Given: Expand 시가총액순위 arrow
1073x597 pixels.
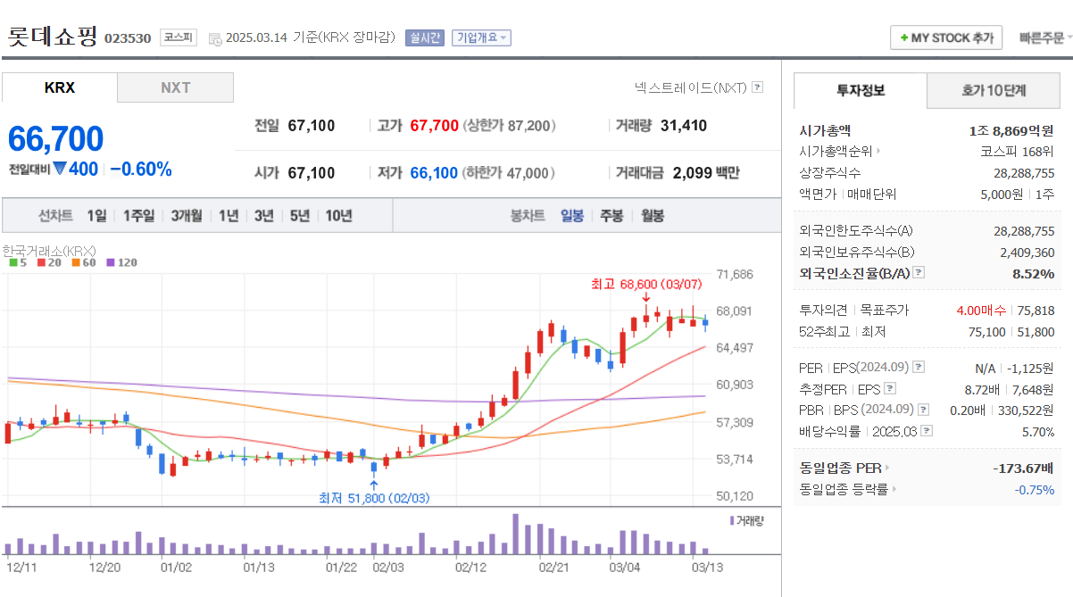Looking at the screenshot, I should click(878, 152).
